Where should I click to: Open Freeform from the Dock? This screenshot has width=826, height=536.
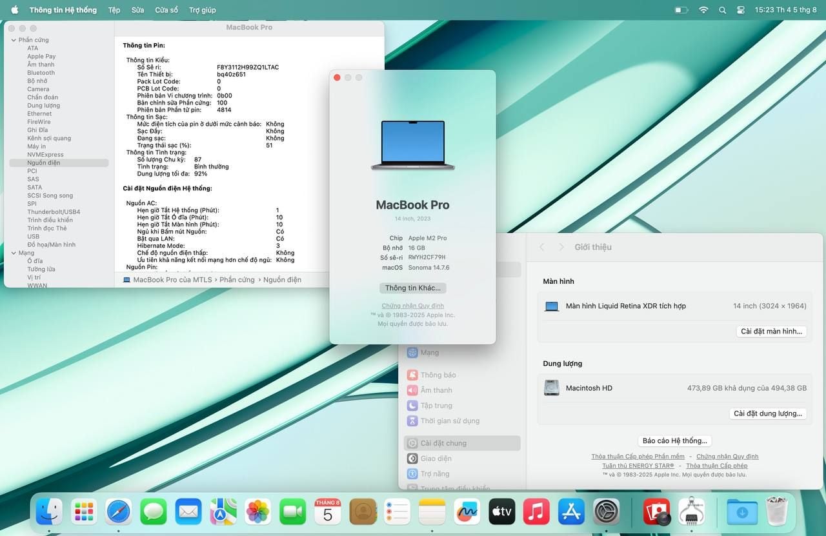(467, 511)
